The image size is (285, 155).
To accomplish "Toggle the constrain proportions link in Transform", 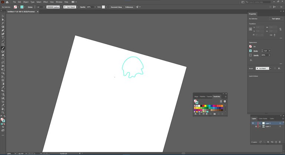I will coord(281,29).
